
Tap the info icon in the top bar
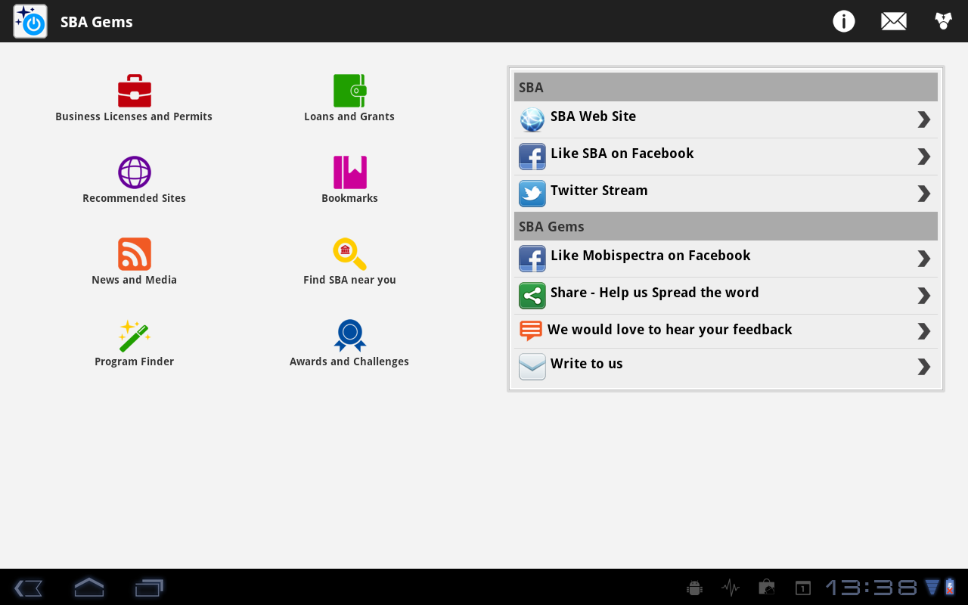click(x=844, y=21)
